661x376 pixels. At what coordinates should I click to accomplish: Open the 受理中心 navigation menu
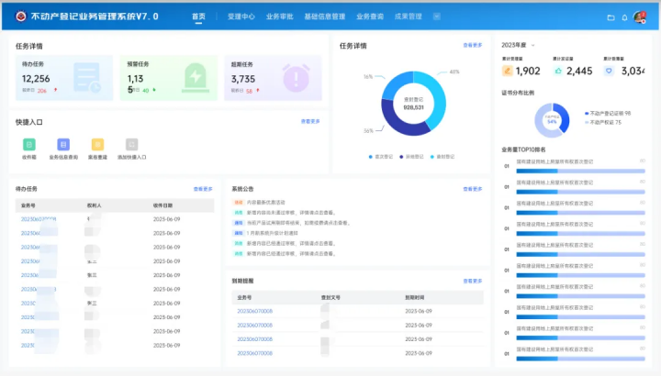241,17
